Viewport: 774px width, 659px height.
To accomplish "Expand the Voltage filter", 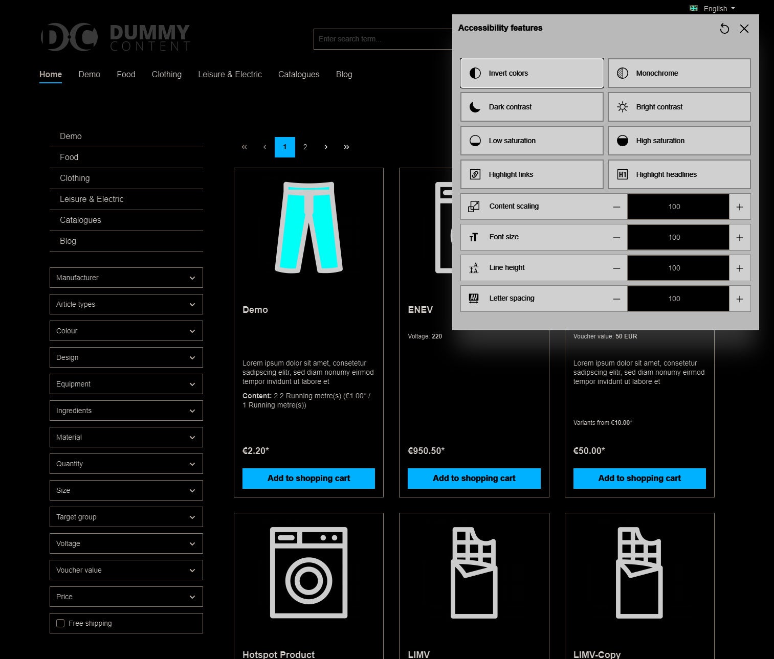I will 126,543.
